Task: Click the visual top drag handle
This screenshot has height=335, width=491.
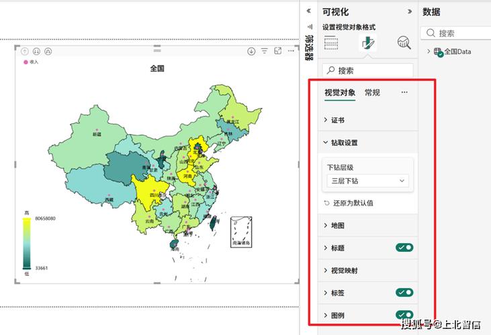Action: point(157,50)
